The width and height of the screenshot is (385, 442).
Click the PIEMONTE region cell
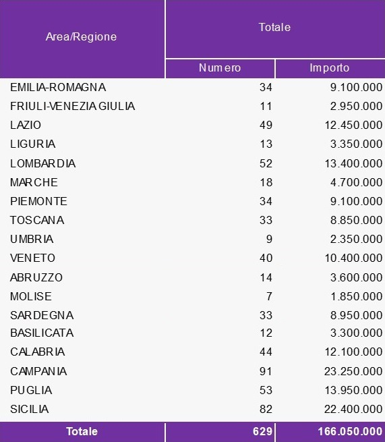[39, 201]
